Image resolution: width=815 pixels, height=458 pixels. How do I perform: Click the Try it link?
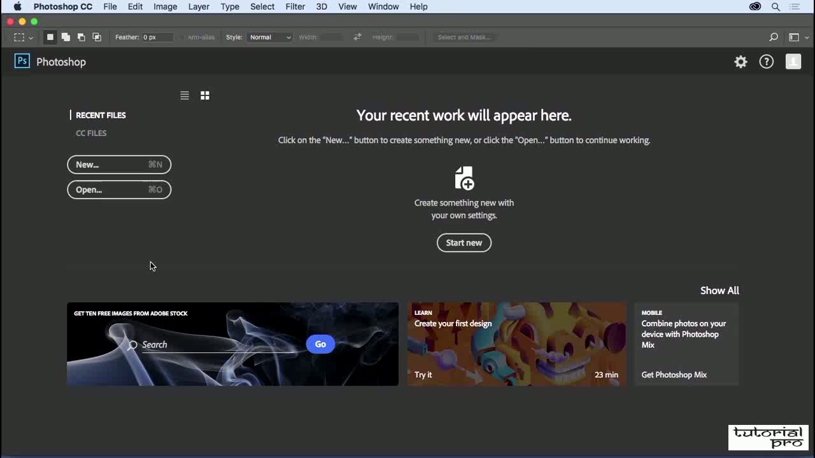(423, 375)
